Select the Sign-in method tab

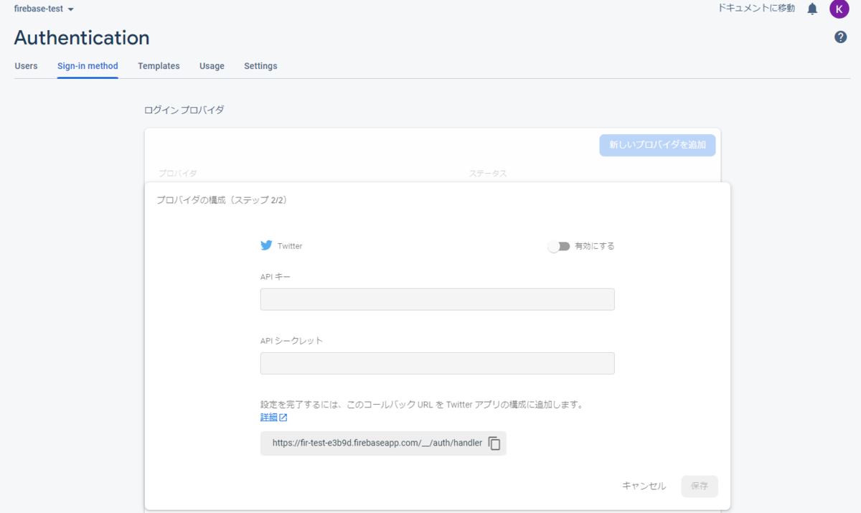(x=88, y=66)
